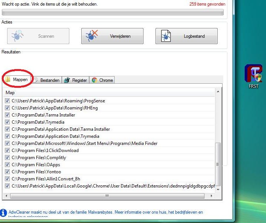Open the Logbestand button
The width and height of the screenshot is (266, 223).
187,36
